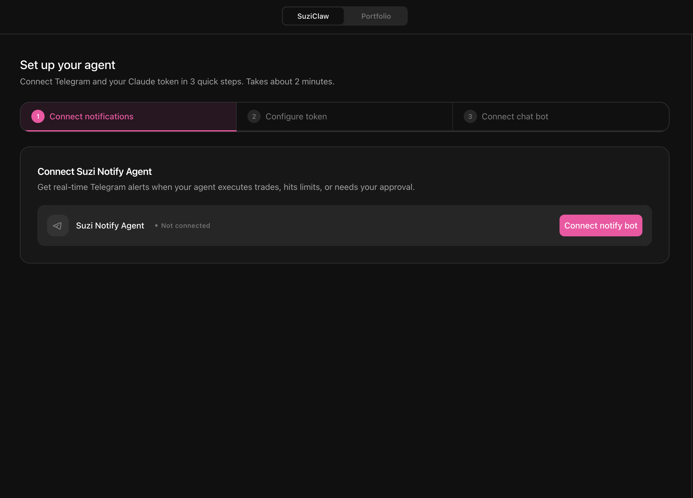Viewport: 693px width, 498px height.
Task: Click the step 3 number badge
Action: [470, 116]
